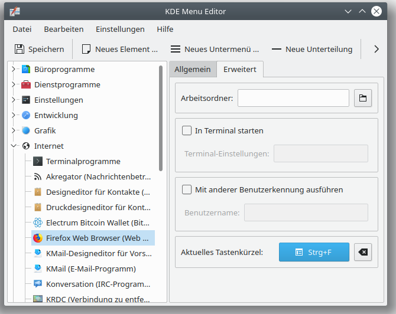Insert a Neue Unterteilung separator
The width and height of the screenshot is (396, 314).
pyautogui.click(x=311, y=49)
